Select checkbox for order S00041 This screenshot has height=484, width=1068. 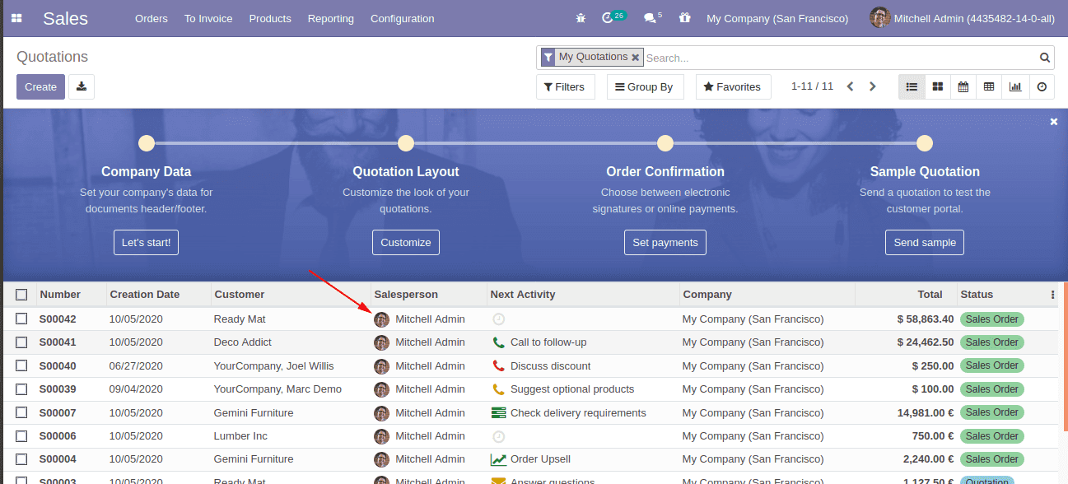tap(21, 342)
